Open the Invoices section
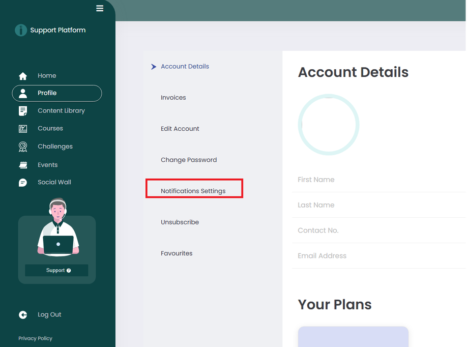This screenshot has width=468, height=347. (x=173, y=98)
